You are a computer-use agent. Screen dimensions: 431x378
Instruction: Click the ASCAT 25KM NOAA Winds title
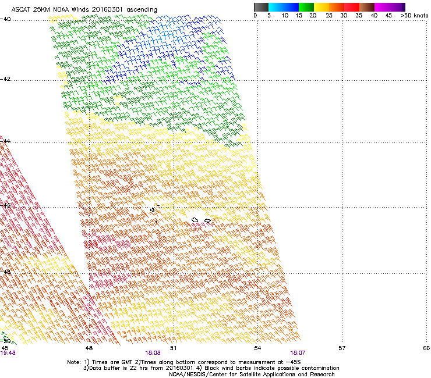[x=84, y=9]
